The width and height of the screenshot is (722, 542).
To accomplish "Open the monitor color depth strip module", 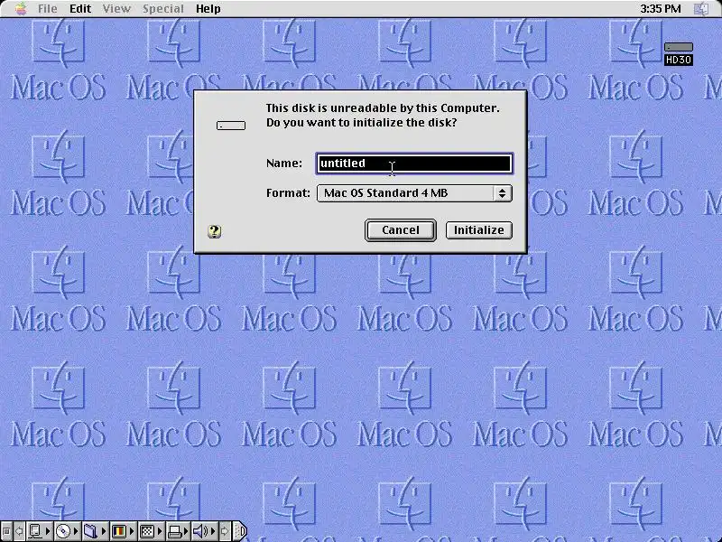I will coord(119,531).
